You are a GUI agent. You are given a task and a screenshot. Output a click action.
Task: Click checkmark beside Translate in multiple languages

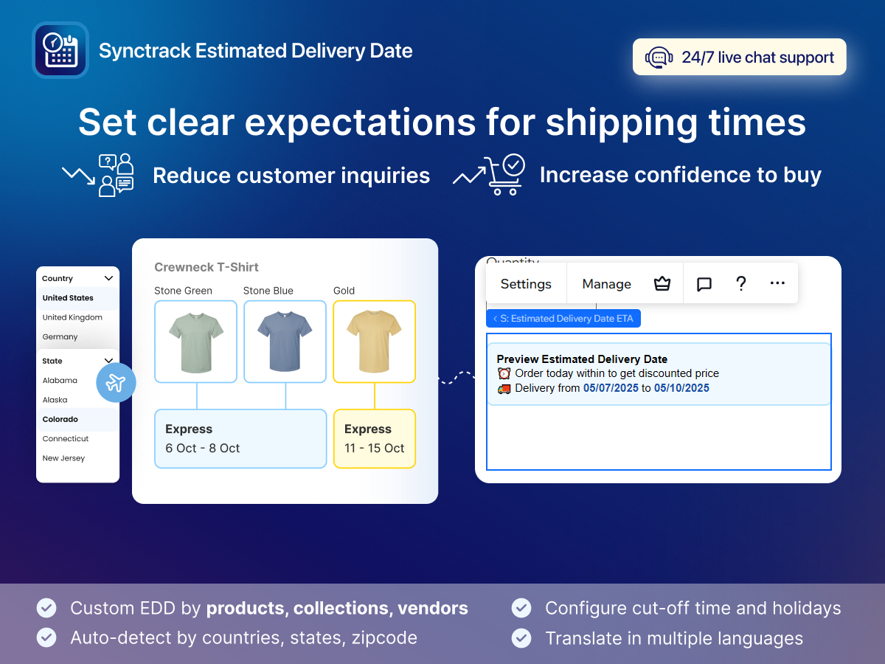coord(521,637)
